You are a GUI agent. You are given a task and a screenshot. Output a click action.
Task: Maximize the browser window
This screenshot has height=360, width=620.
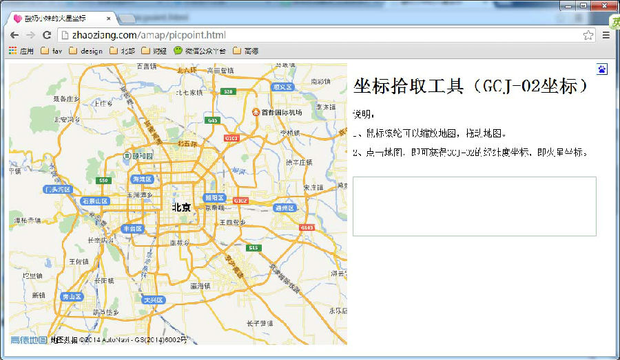click(x=583, y=5)
